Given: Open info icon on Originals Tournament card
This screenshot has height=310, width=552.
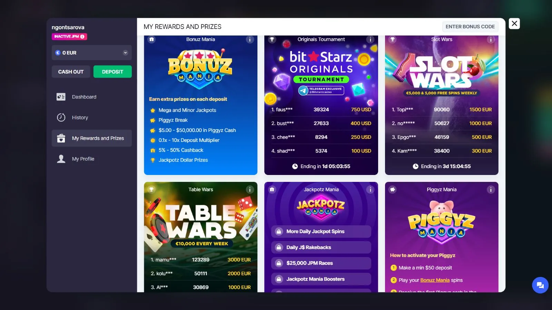Looking at the screenshot, I should point(370,39).
